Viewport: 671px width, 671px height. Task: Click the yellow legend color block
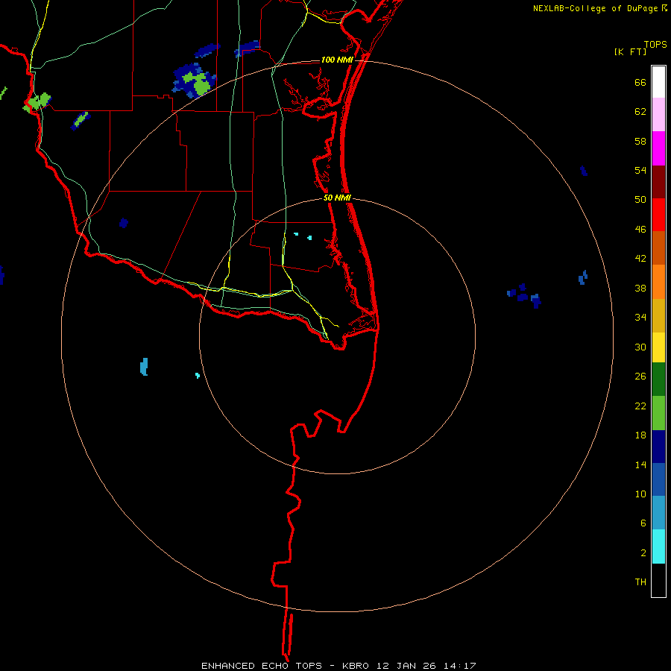point(658,347)
